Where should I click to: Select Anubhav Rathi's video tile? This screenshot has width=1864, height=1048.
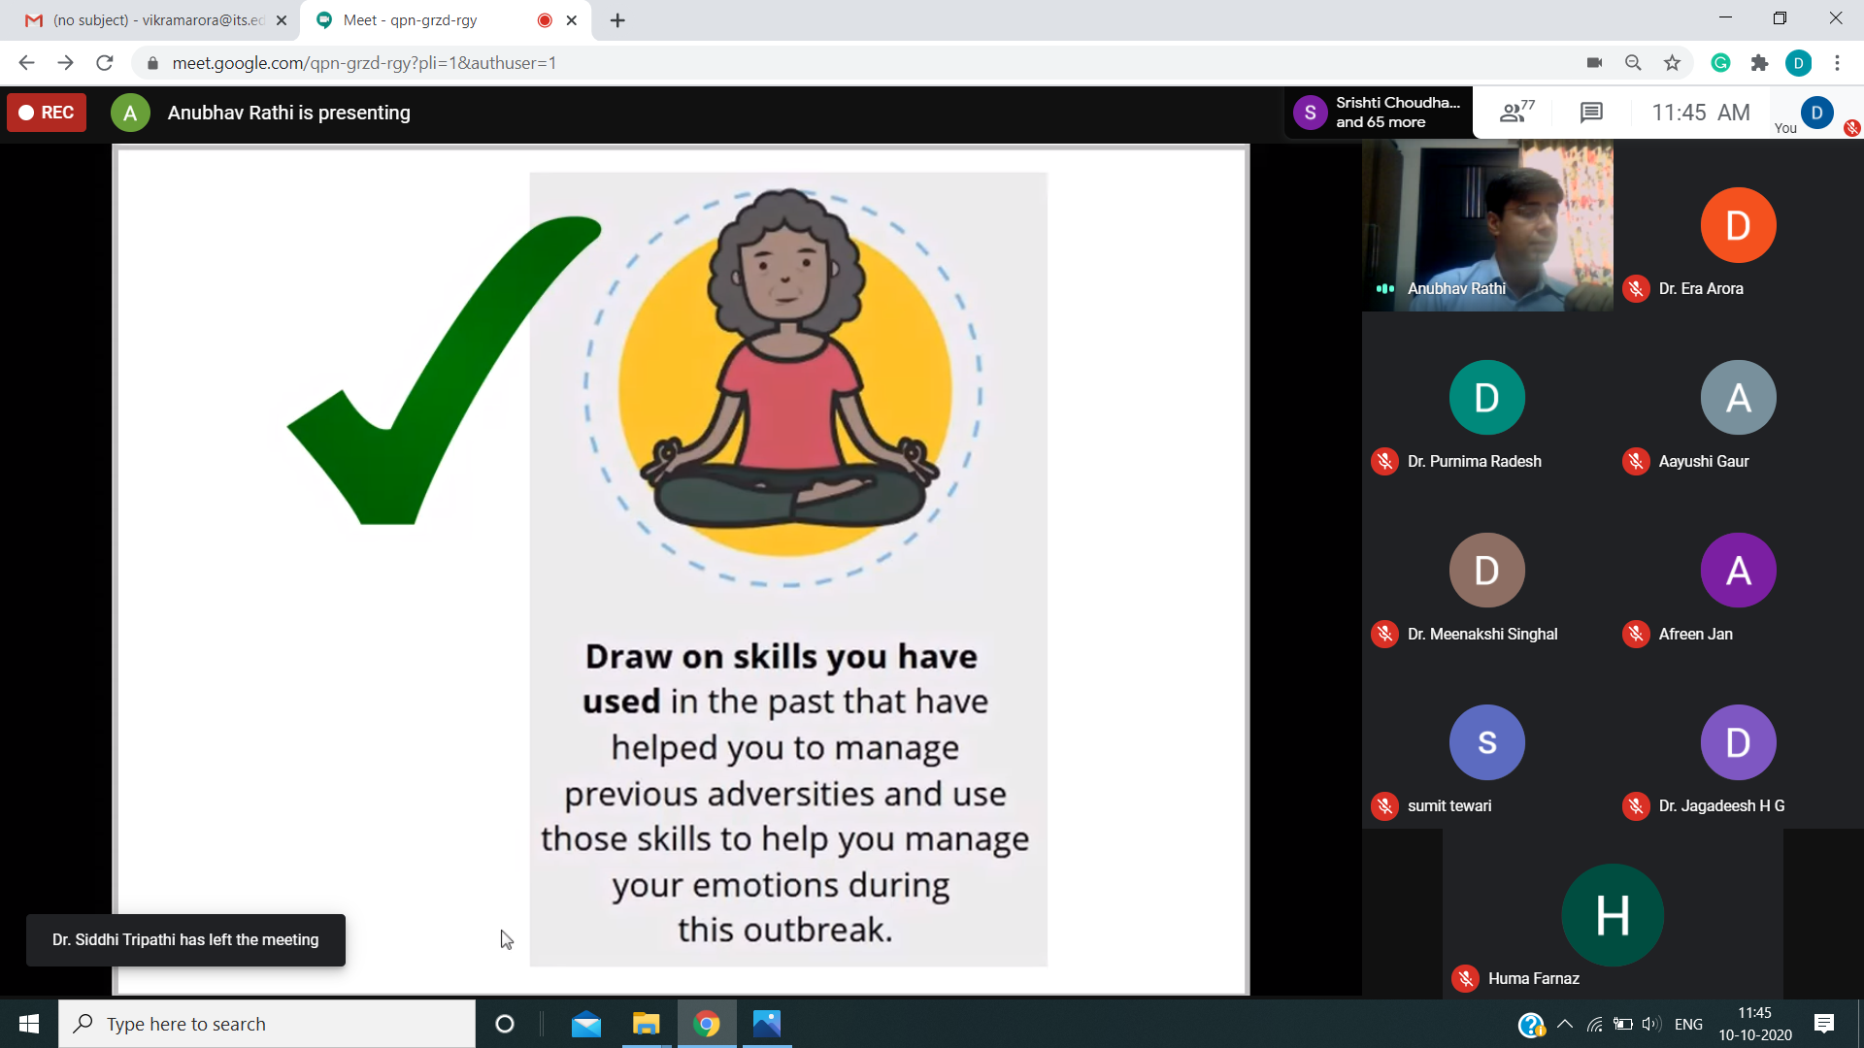(x=1487, y=225)
